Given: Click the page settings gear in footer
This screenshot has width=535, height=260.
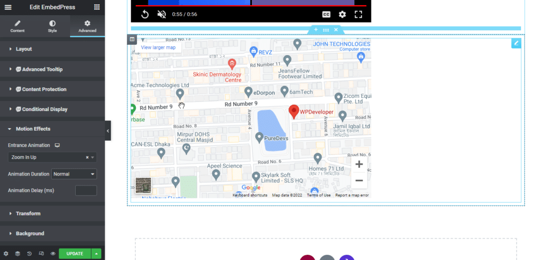Looking at the screenshot, I should 6,254.
